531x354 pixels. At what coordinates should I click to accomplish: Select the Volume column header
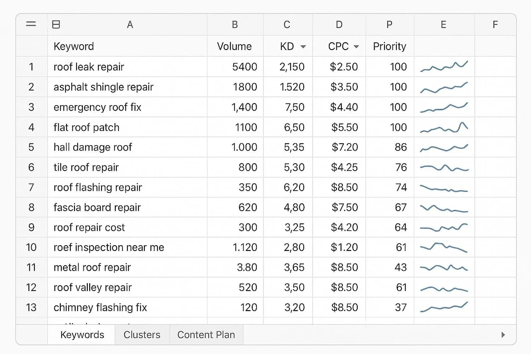click(x=235, y=46)
